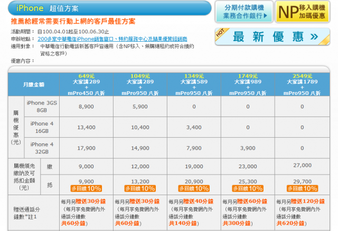Select the iPhone 3GS 8GB row label
Image resolution: width=338 pixels, height=231 pixels.
42,107
